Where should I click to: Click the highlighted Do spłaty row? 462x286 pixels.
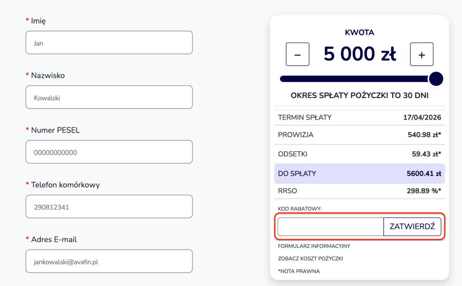point(359,174)
